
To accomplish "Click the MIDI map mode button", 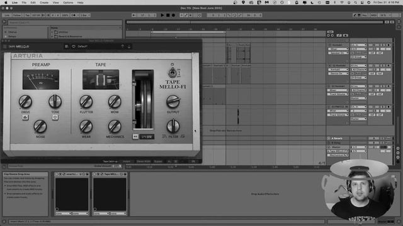I will pos(373,15).
